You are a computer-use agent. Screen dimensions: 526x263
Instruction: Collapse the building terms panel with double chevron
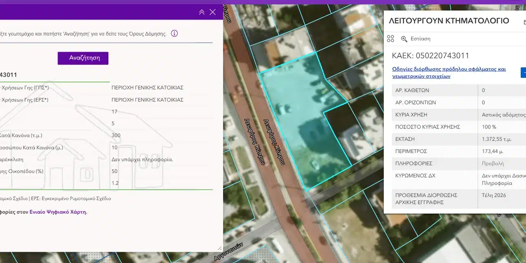[x=201, y=12]
